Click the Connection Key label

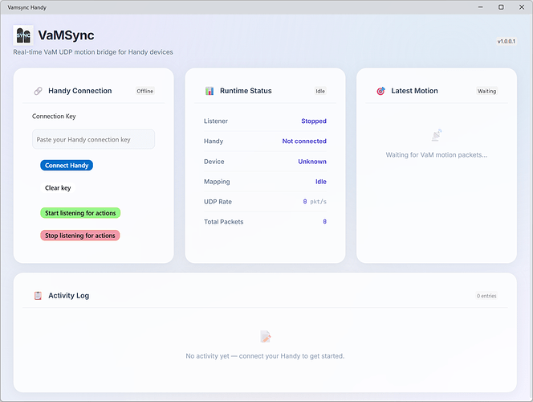click(54, 116)
